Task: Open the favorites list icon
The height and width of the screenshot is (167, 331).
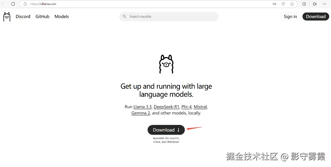Action: (x=315, y=4)
